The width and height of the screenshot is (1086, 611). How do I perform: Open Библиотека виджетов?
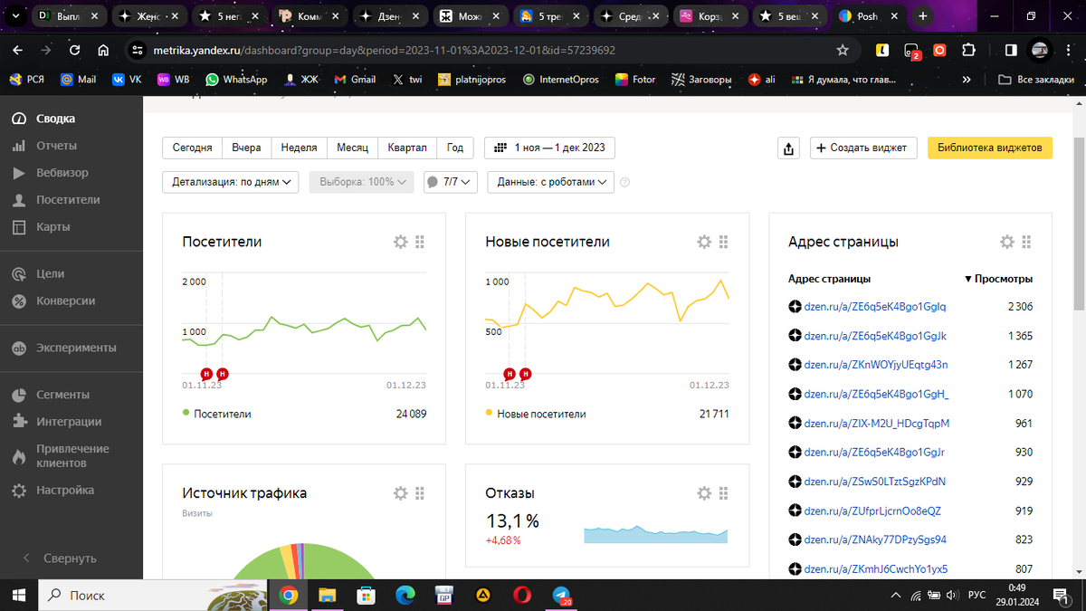990,148
